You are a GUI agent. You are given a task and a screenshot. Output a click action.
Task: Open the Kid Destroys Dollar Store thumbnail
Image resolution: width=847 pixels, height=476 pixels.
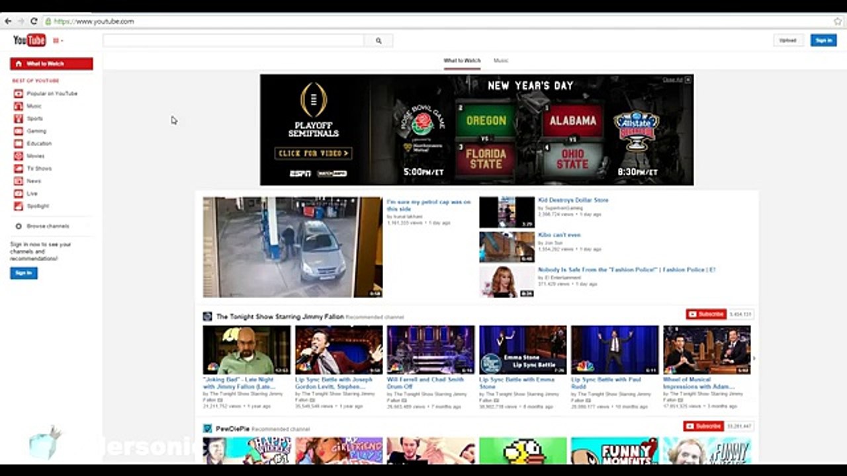507,212
